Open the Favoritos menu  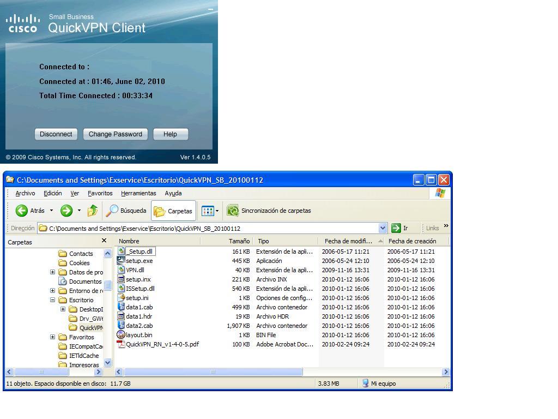(x=100, y=193)
